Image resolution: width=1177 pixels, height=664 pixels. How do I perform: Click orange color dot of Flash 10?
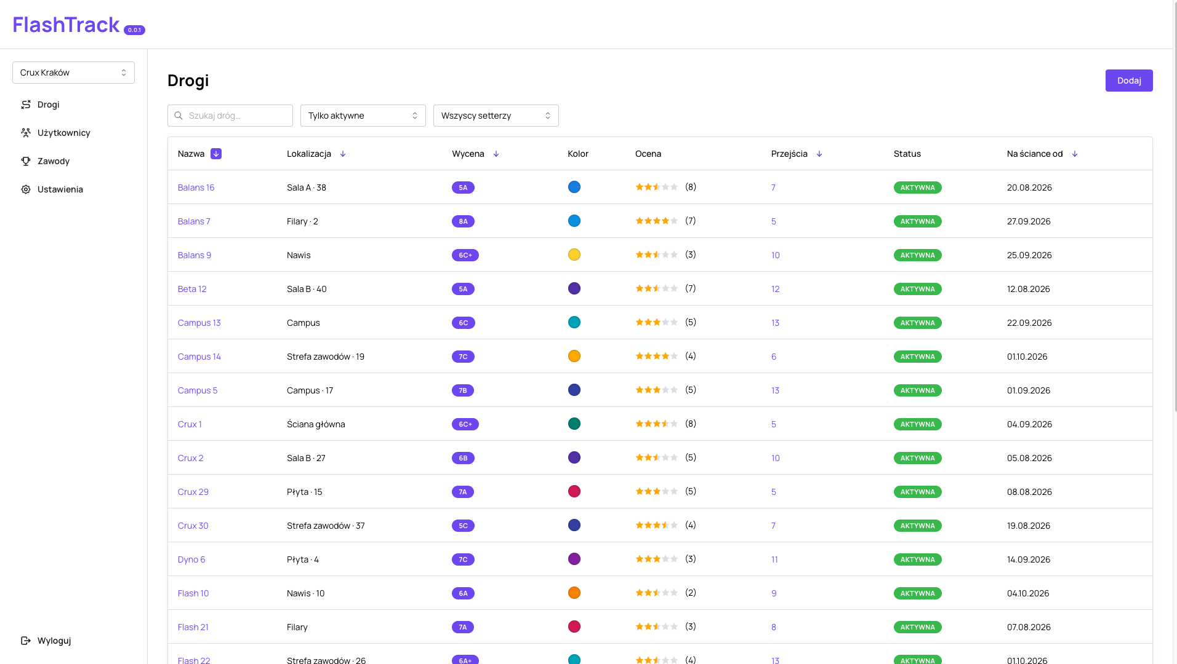(x=574, y=593)
